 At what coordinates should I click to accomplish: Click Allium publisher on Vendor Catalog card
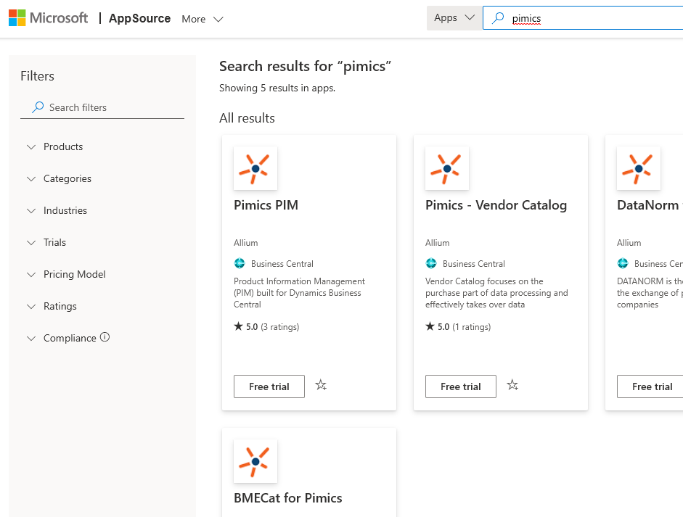click(438, 243)
